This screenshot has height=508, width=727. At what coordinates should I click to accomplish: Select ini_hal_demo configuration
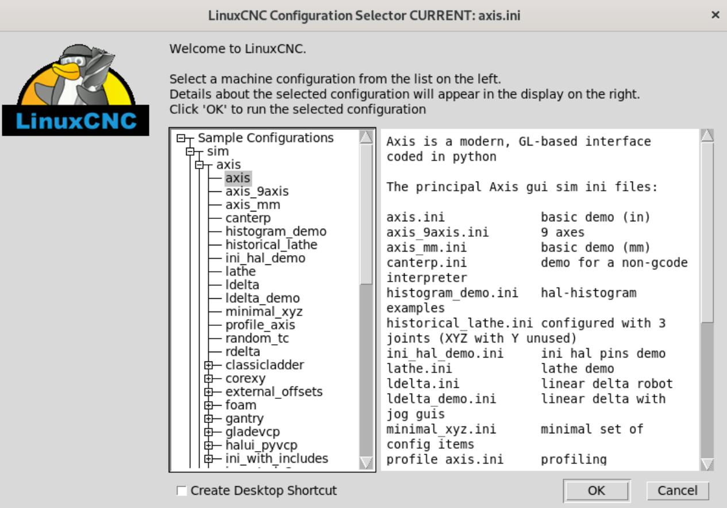click(266, 258)
